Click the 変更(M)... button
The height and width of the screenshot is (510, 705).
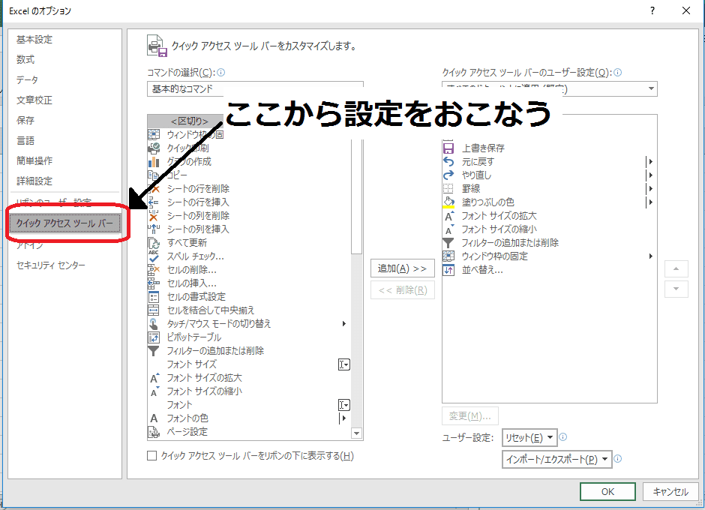470,416
